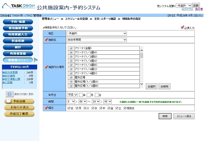Open the start minute dropdown
204x141 pixels.
click(83, 101)
